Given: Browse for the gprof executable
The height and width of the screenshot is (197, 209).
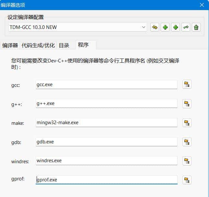Looking at the screenshot, I should [x=187, y=180].
